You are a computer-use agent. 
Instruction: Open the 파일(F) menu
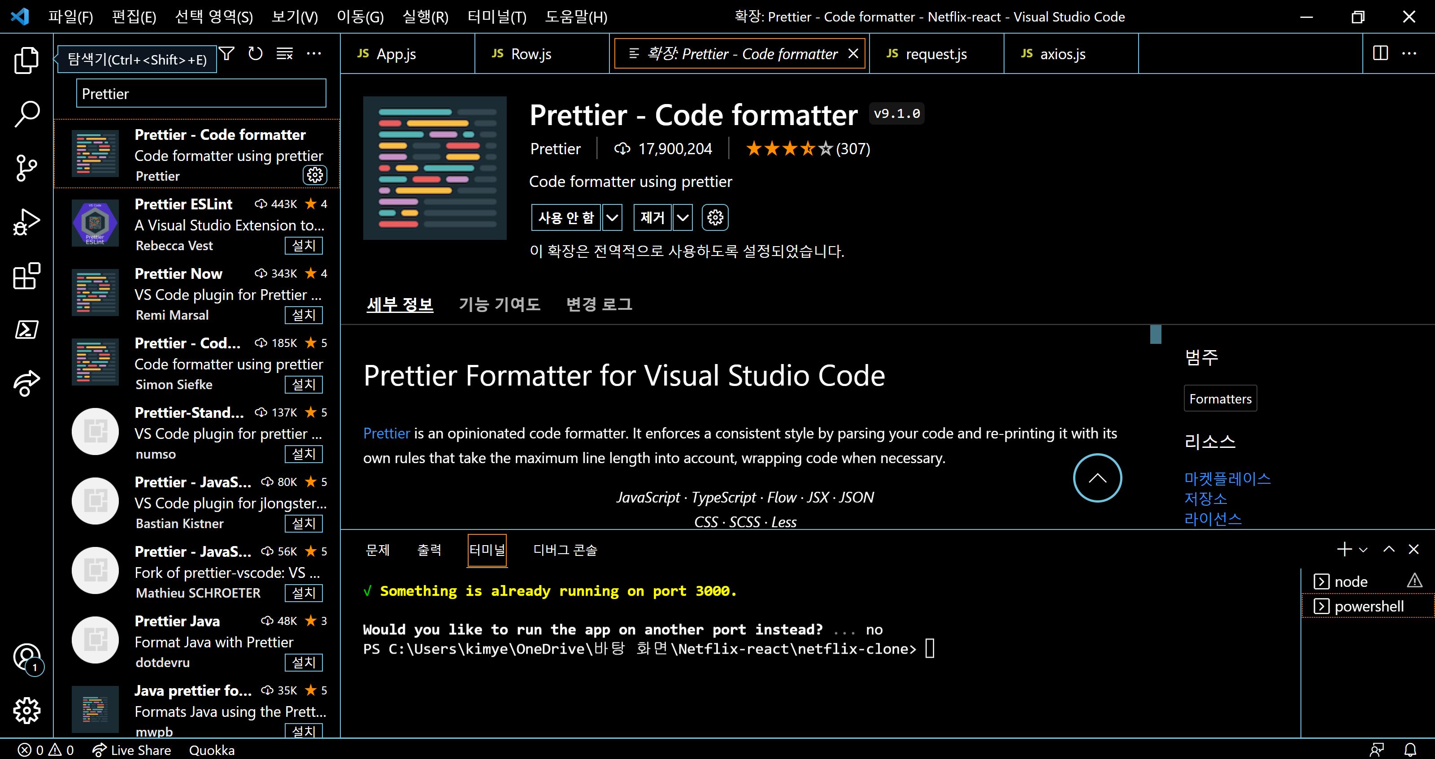(70, 17)
